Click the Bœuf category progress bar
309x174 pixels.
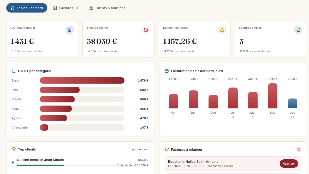pyautogui.click(x=82, y=80)
